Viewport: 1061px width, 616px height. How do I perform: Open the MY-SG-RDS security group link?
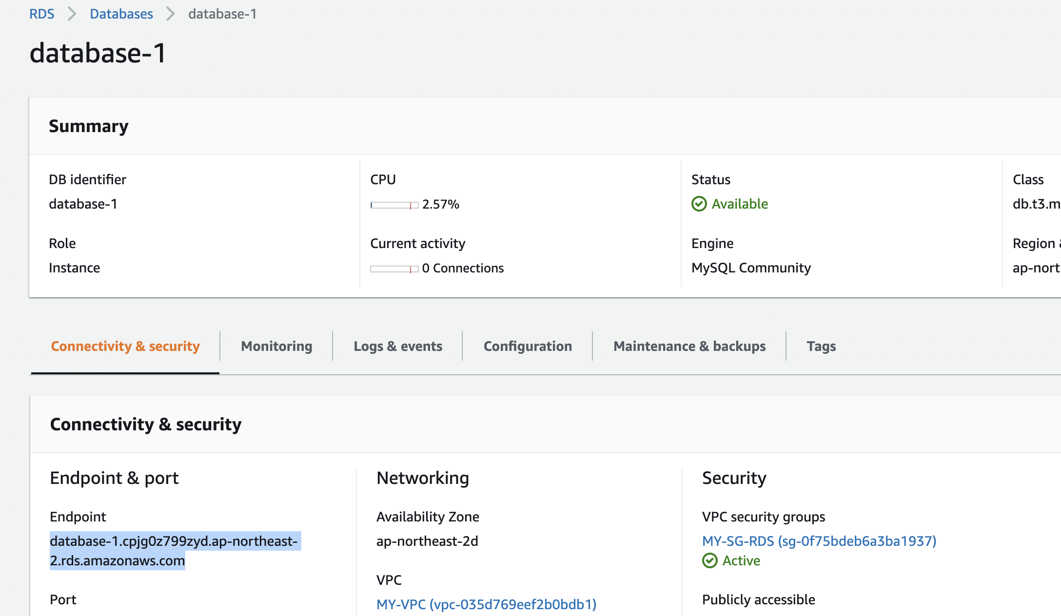(x=819, y=541)
